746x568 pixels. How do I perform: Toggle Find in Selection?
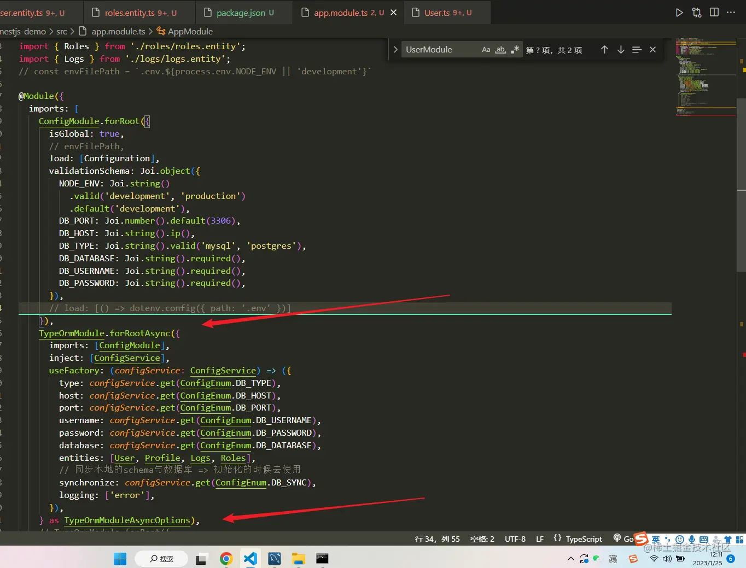(637, 50)
